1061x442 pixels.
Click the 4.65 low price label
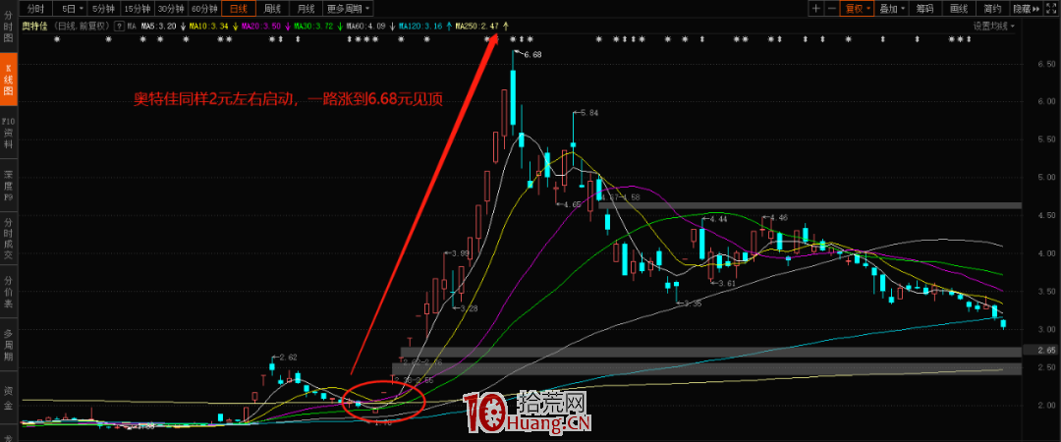[571, 203]
